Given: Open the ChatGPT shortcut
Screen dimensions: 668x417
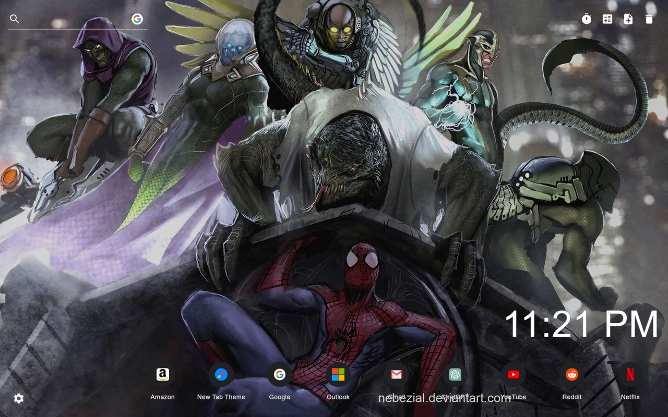Looking at the screenshot, I should (455, 382).
